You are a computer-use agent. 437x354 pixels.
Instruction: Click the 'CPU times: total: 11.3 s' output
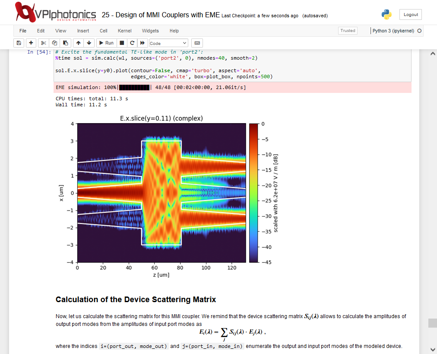(x=92, y=99)
